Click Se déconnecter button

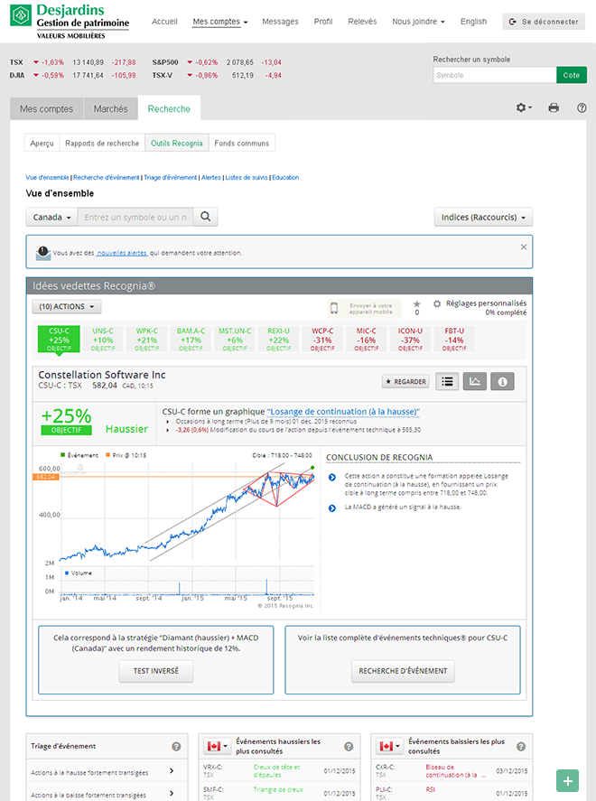[x=544, y=22]
